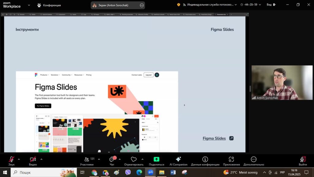Open the 21°C Meist sonnig weather widget
The image size is (314, 177).
coord(240,172)
